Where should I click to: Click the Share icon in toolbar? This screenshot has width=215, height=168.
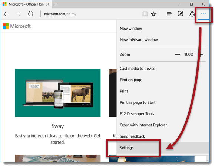pos(192,14)
